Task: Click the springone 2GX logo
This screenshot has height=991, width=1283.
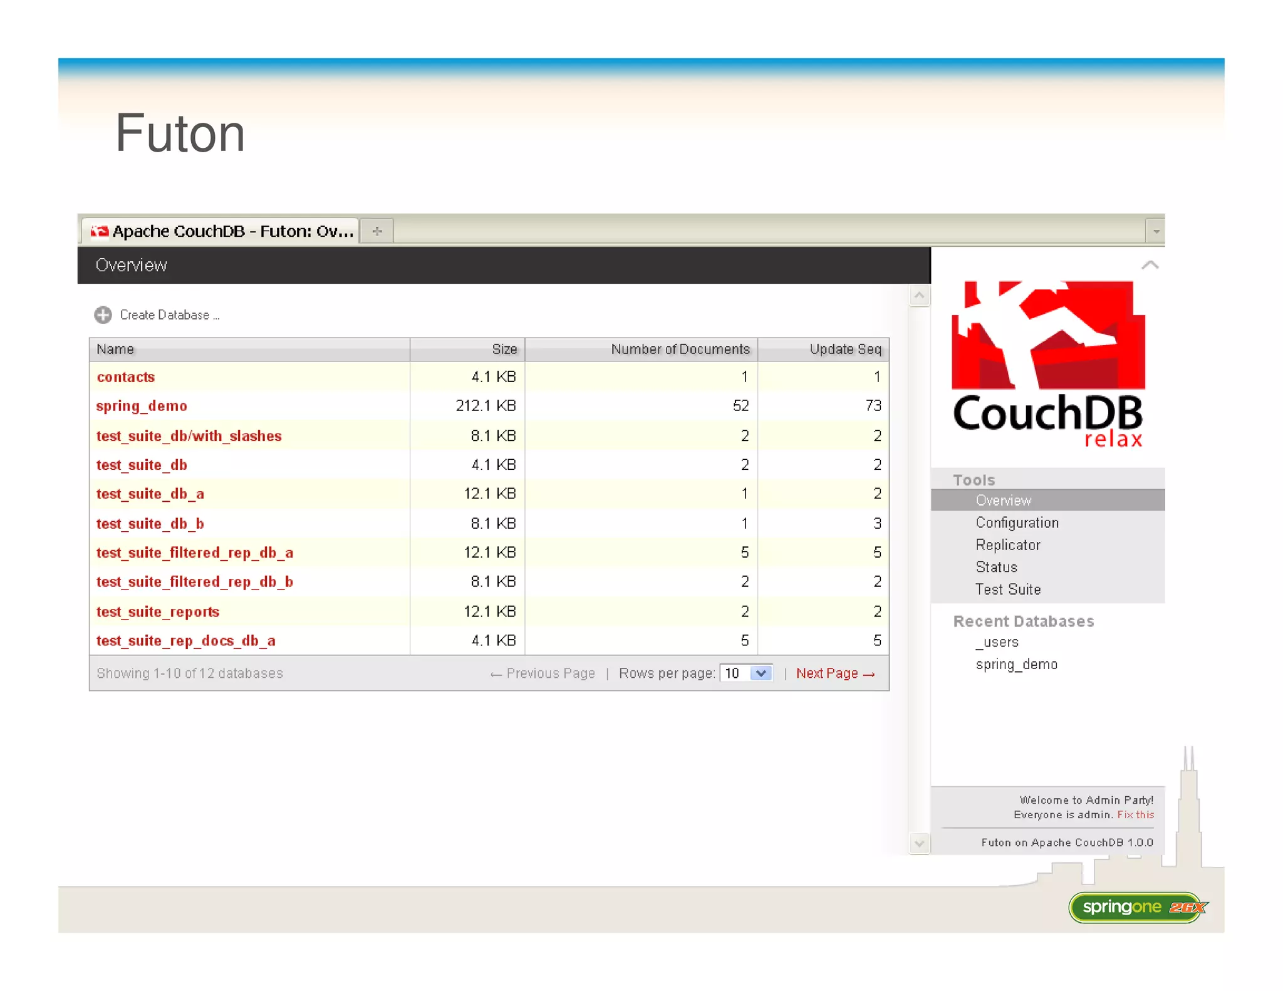Action: click(1138, 907)
